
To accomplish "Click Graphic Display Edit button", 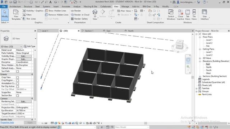I will 24,59.
